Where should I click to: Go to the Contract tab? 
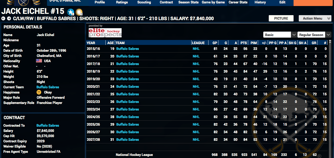166,2
